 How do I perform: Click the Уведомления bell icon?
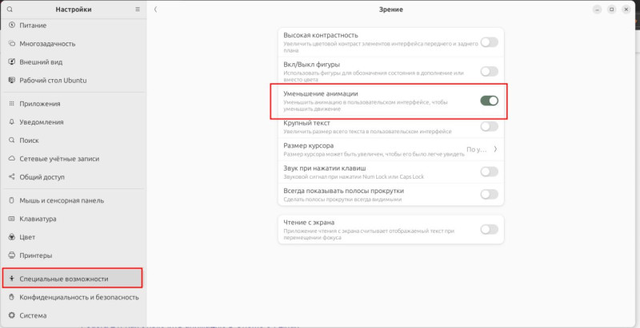click(11, 122)
